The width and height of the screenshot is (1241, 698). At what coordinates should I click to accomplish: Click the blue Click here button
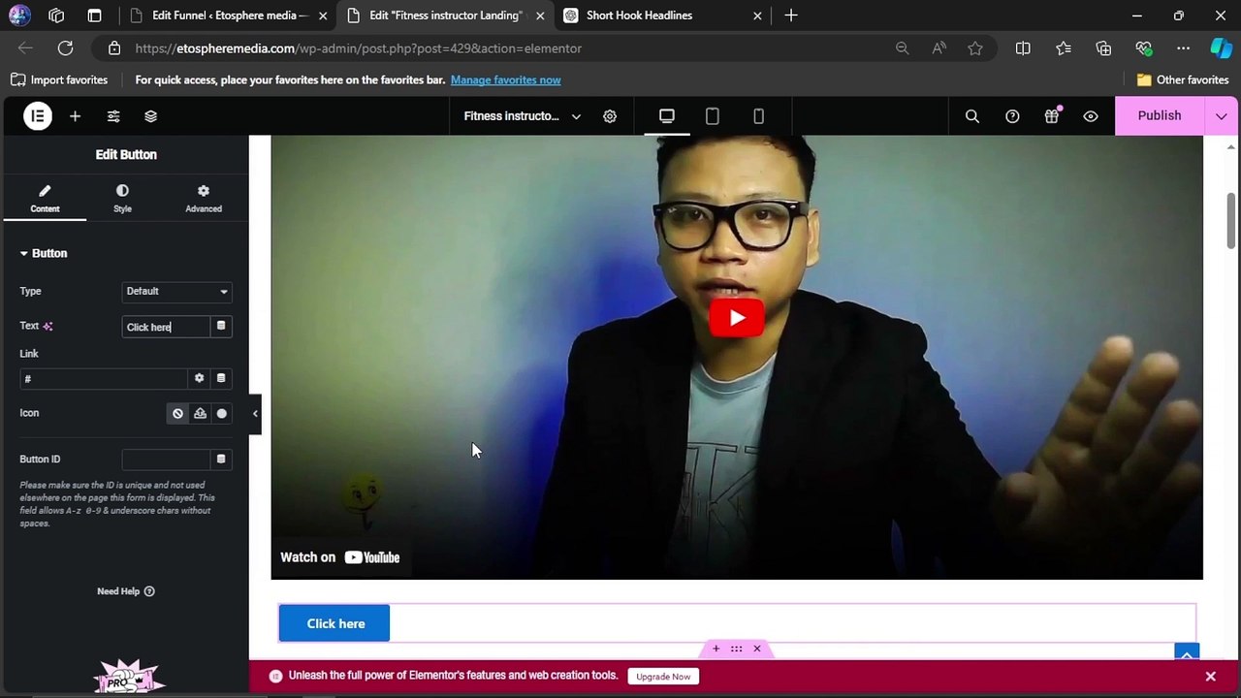(x=334, y=624)
